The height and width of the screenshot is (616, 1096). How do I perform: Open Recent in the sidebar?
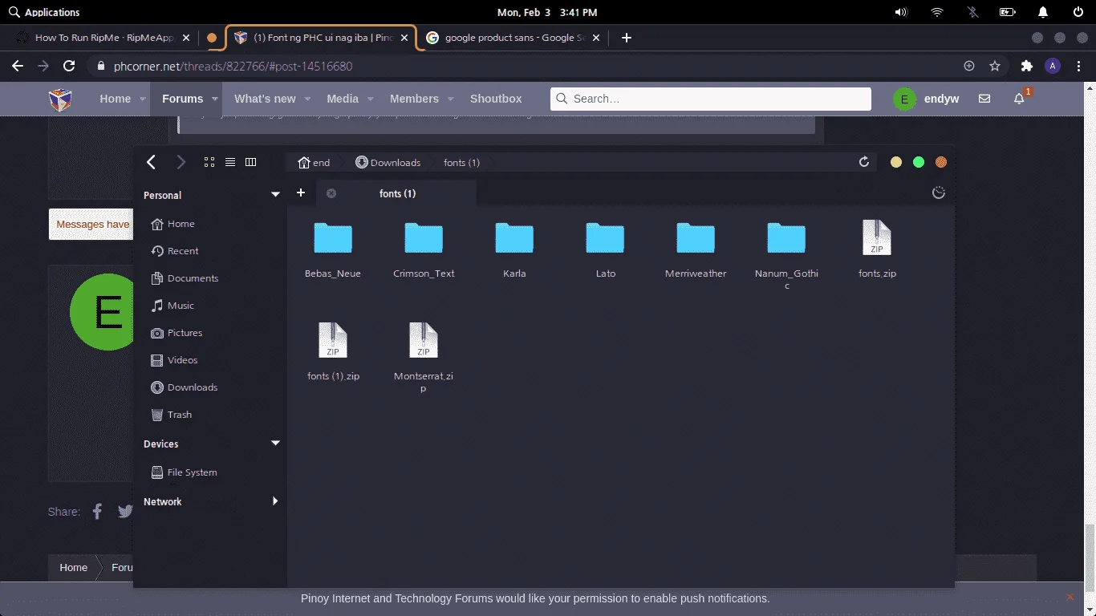coord(175,251)
